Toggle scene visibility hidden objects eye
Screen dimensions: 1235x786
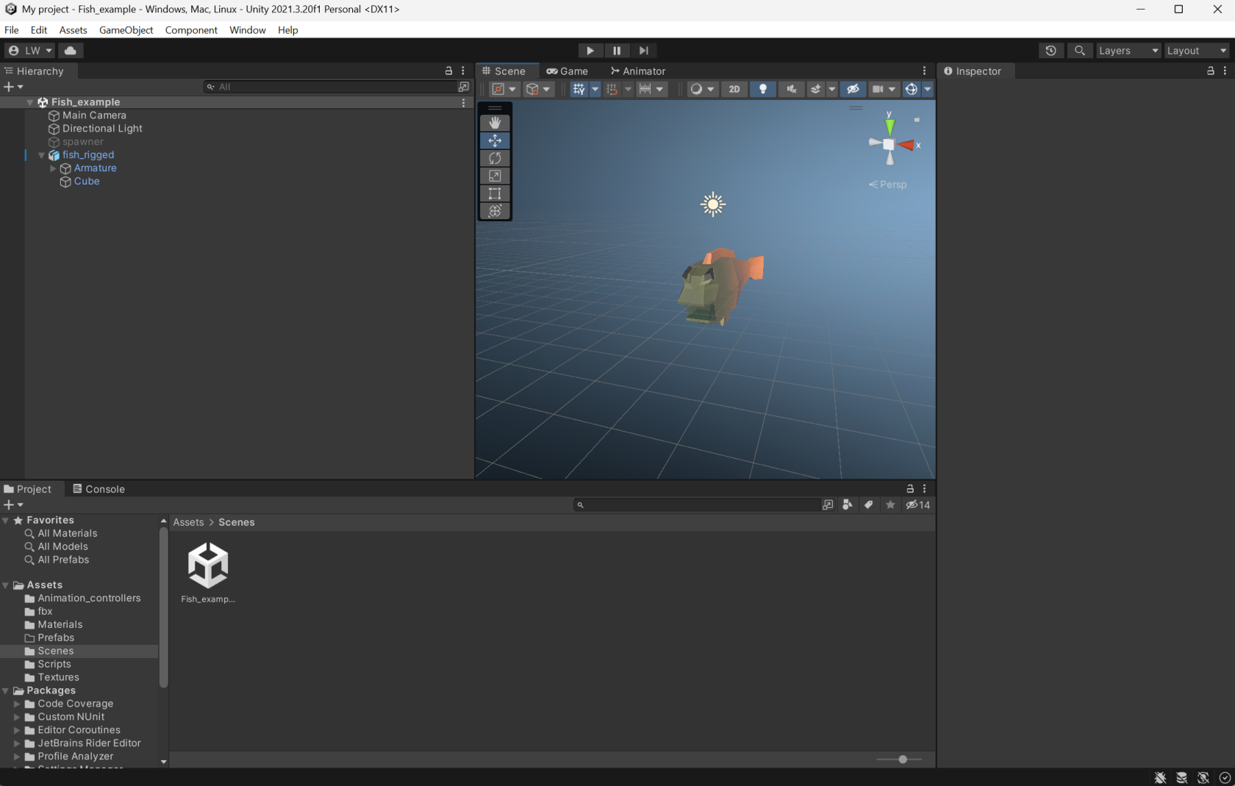pos(853,89)
